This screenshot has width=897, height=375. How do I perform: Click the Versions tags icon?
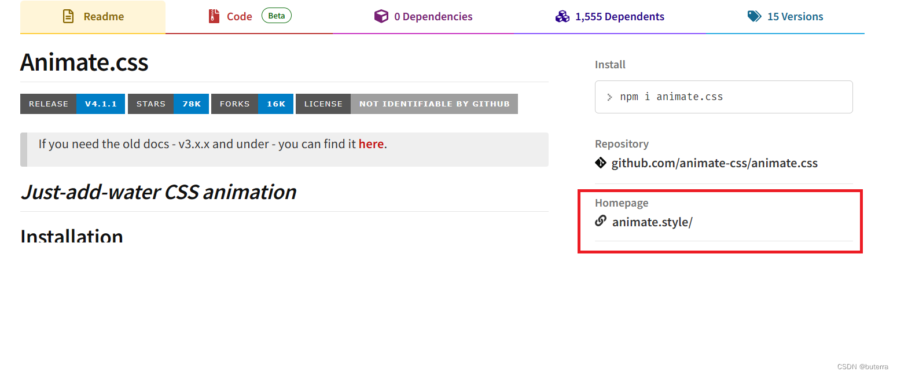click(754, 16)
